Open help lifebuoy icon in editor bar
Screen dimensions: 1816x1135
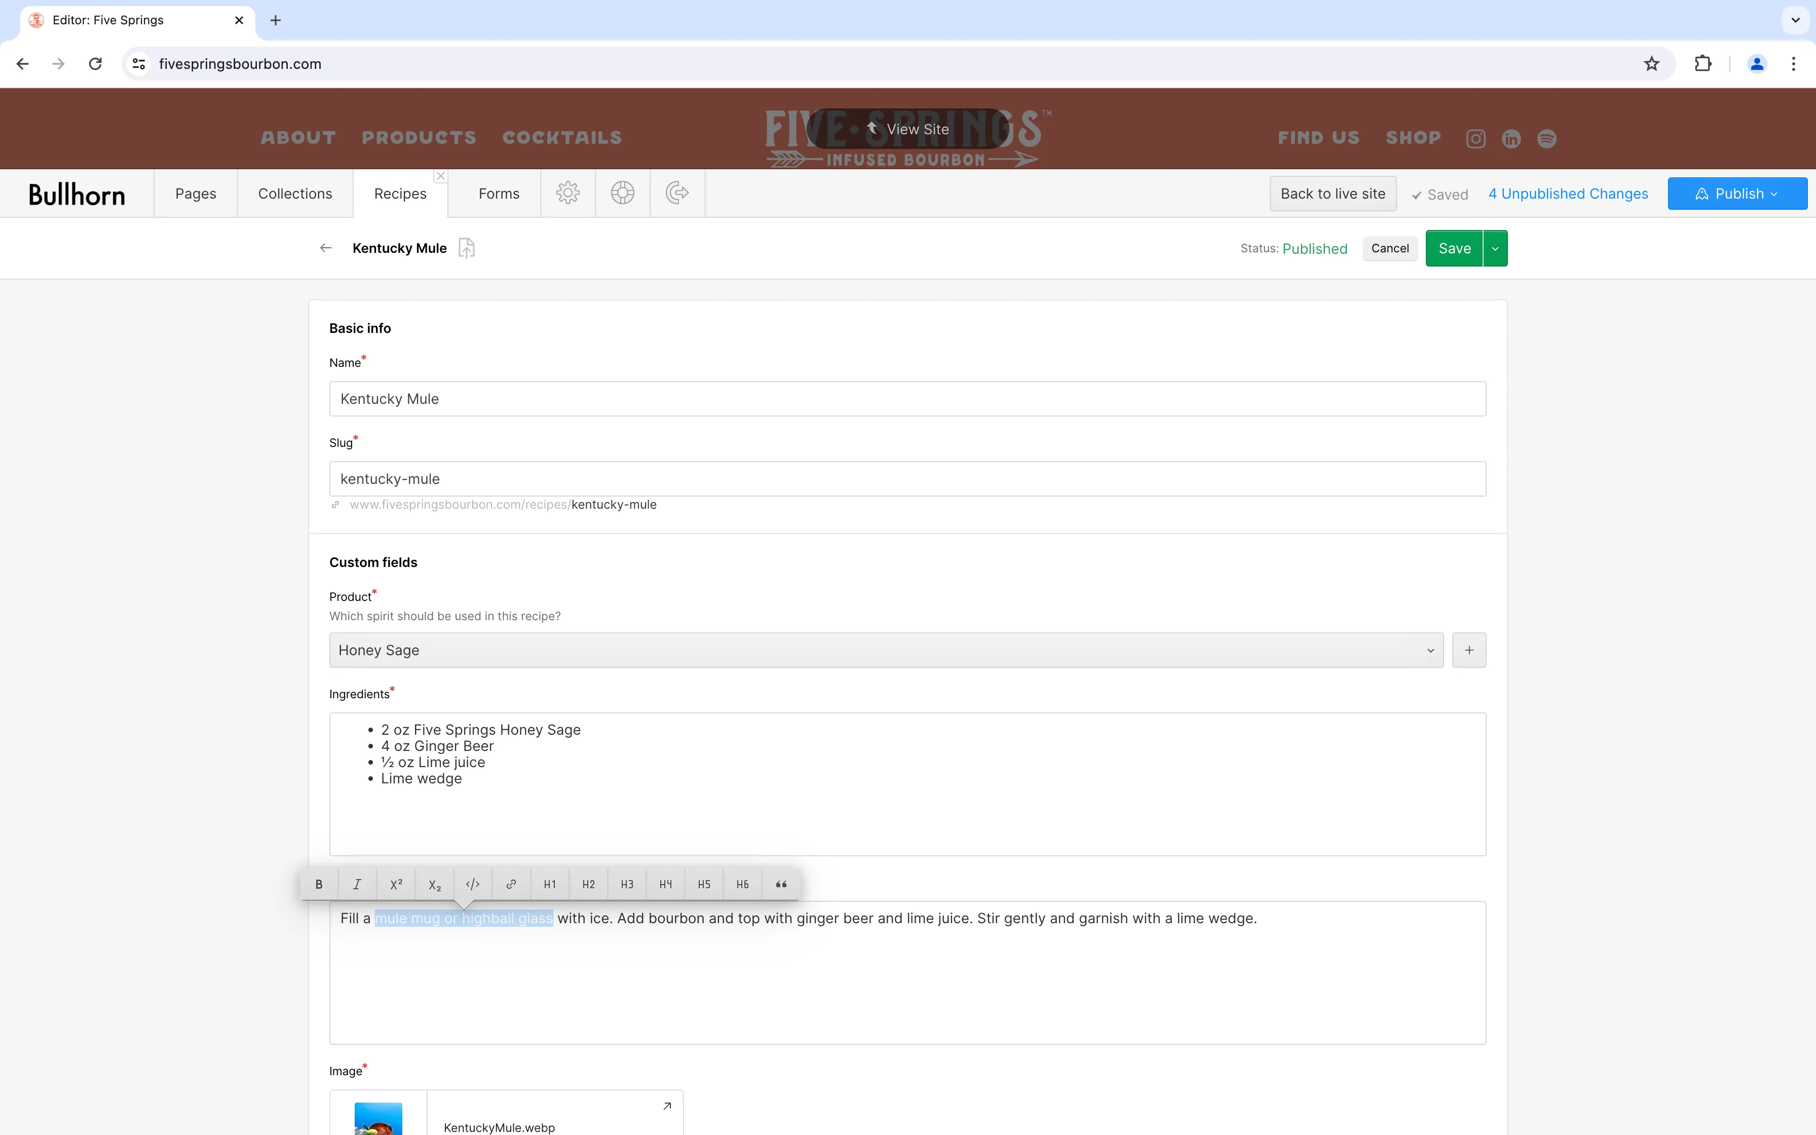[622, 193]
